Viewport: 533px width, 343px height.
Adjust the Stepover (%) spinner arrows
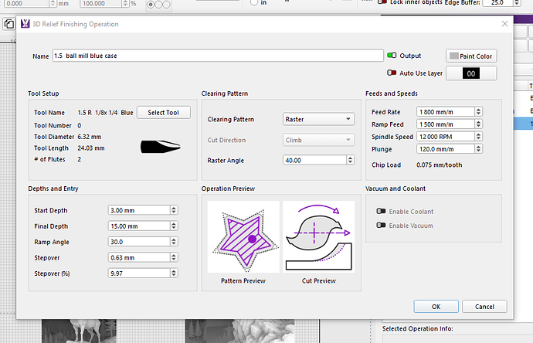[x=174, y=273]
